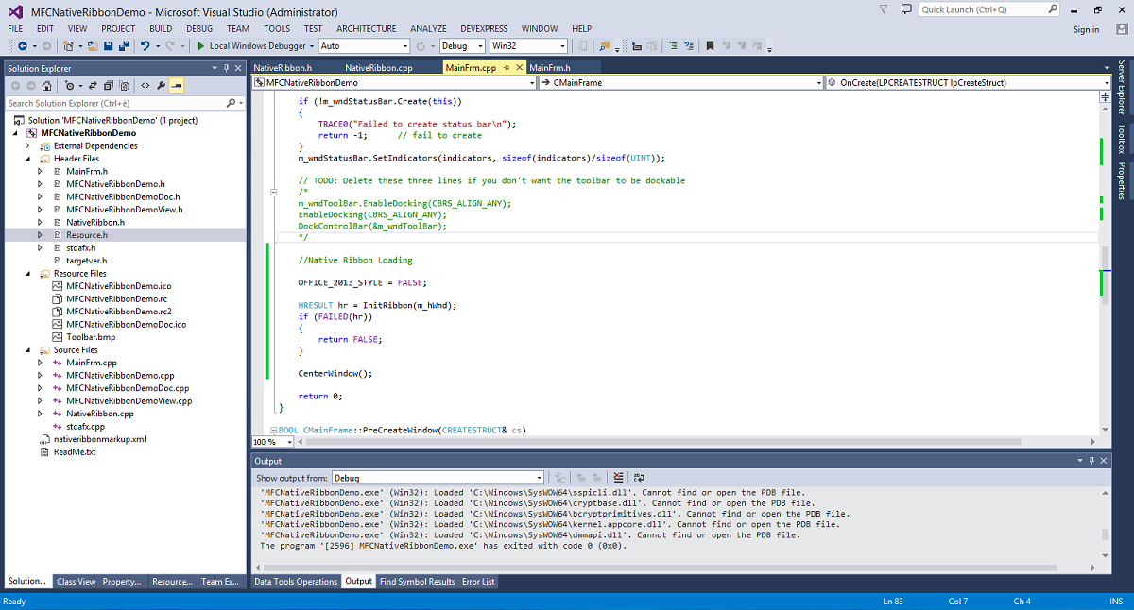Switch to the Class View tab
Image resolution: width=1134 pixels, height=610 pixels.
pos(76,582)
